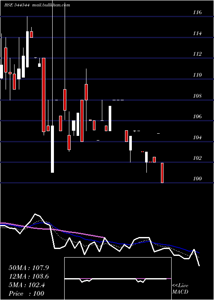The height and width of the screenshot is (300, 214).
Task: Click the BSE 544544 ticker label
Action: coord(17,5)
